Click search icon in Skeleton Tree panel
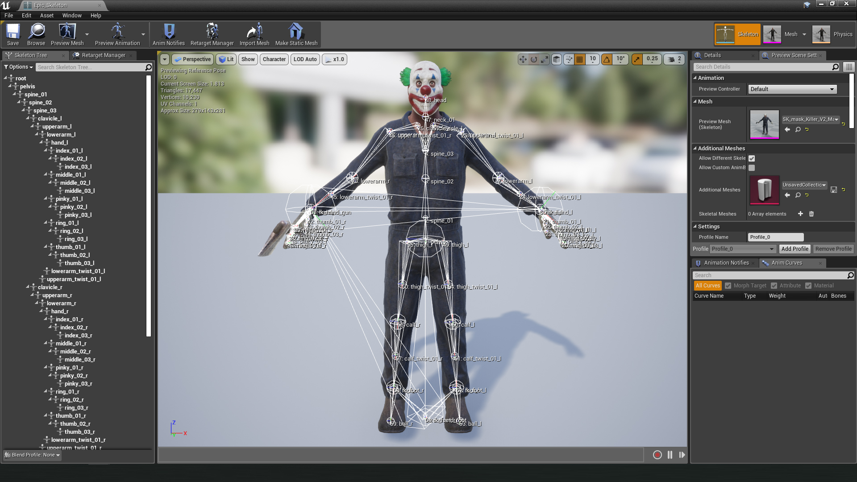857x482 pixels. [x=149, y=67]
